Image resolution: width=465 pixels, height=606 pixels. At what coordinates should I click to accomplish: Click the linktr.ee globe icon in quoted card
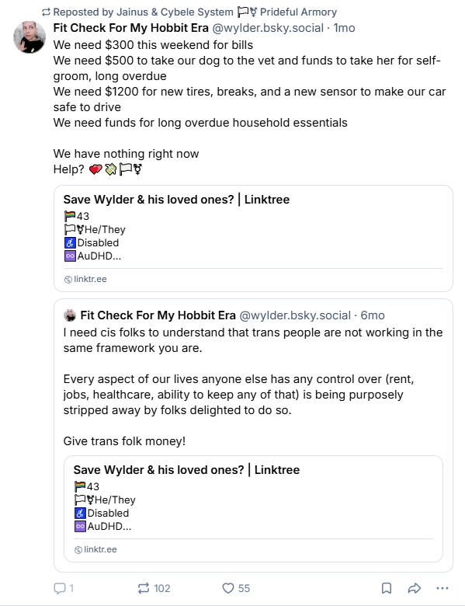78,550
